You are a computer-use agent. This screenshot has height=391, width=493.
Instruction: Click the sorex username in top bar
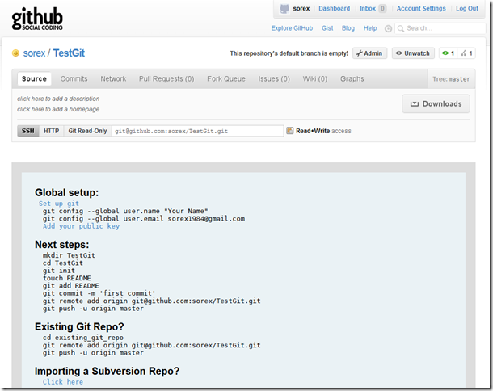(x=301, y=9)
